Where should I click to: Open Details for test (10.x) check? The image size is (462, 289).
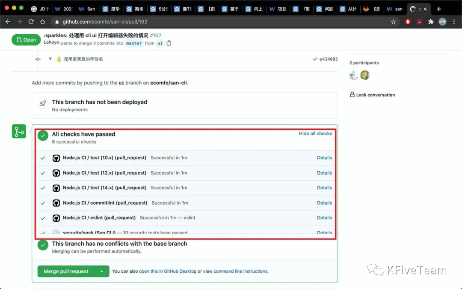[x=324, y=158]
